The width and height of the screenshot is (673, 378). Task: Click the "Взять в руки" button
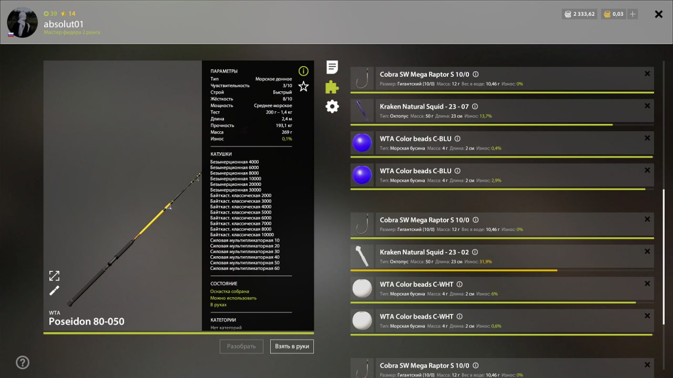pyautogui.click(x=292, y=346)
